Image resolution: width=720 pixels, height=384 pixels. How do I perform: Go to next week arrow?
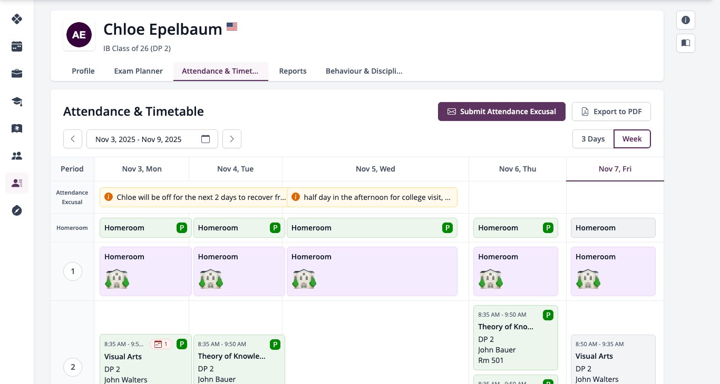pyautogui.click(x=232, y=139)
